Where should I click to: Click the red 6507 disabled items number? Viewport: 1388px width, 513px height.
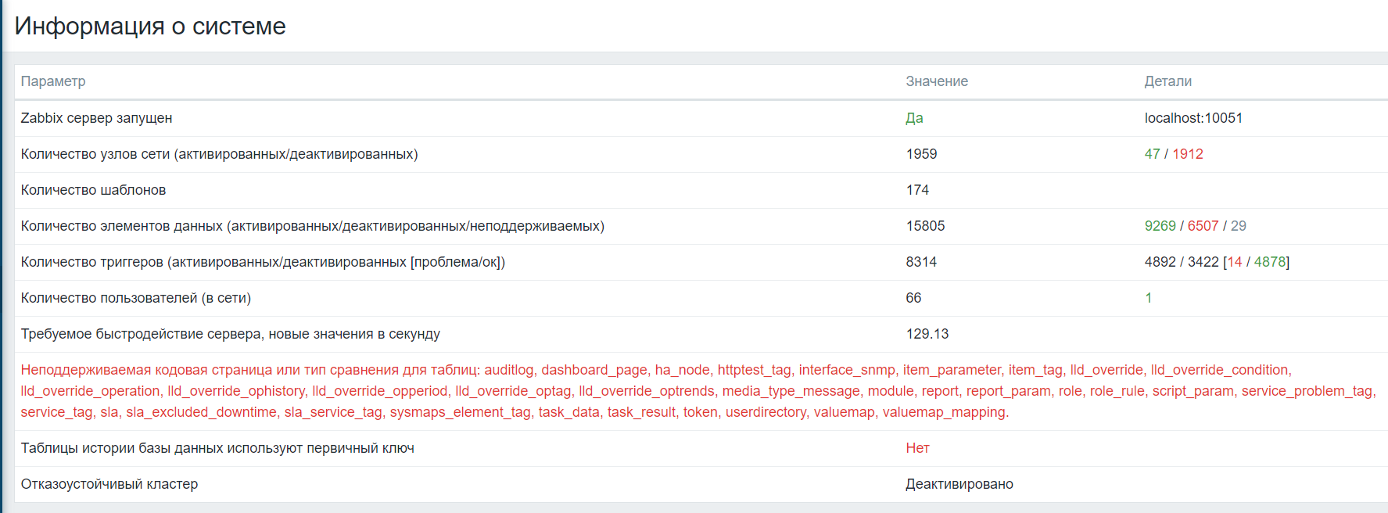[x=1203, y=226]
